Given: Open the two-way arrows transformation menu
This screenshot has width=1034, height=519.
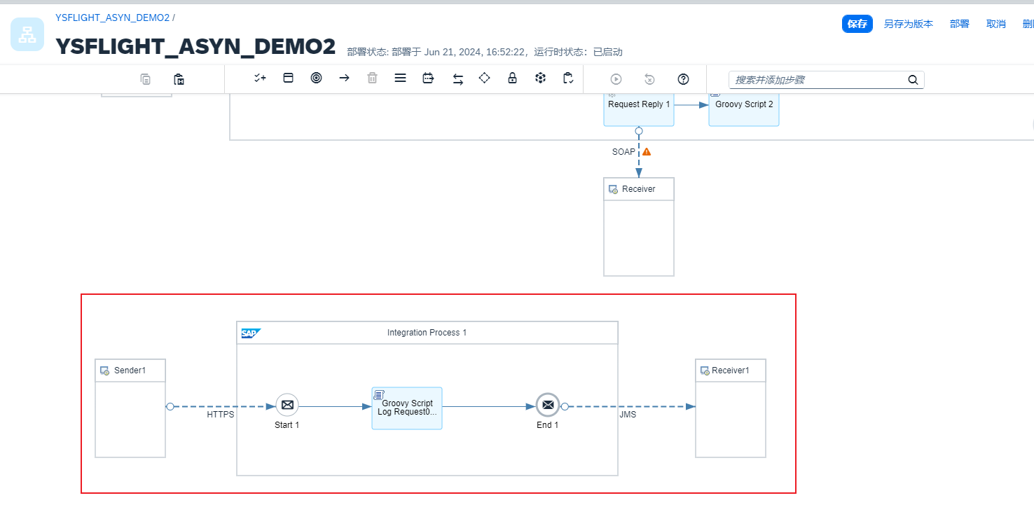Looking at the screenshot, I should [x=457, y=79].
